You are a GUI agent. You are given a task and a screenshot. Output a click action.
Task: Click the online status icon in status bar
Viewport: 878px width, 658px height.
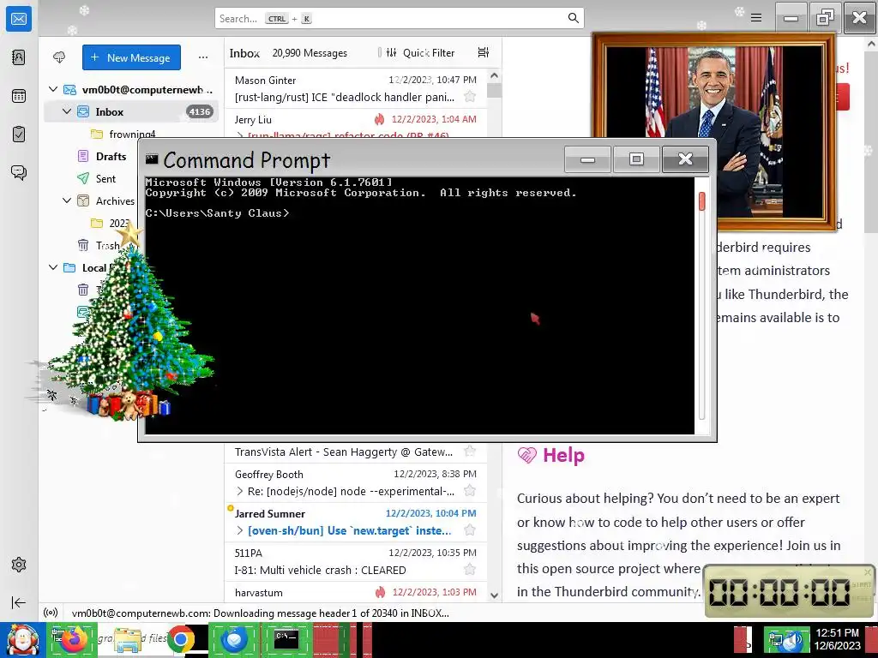tap(51, 613)
